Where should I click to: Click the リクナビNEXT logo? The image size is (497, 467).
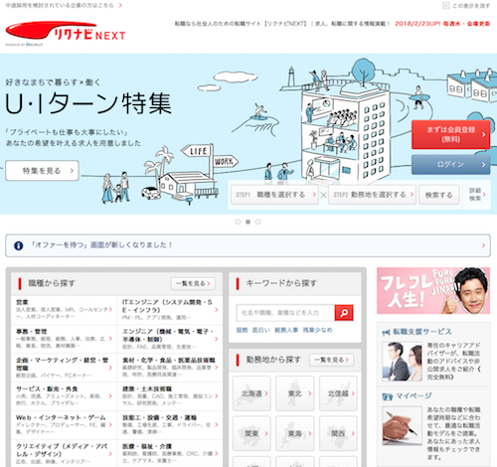pyautogui.click(x=66, y=33)
